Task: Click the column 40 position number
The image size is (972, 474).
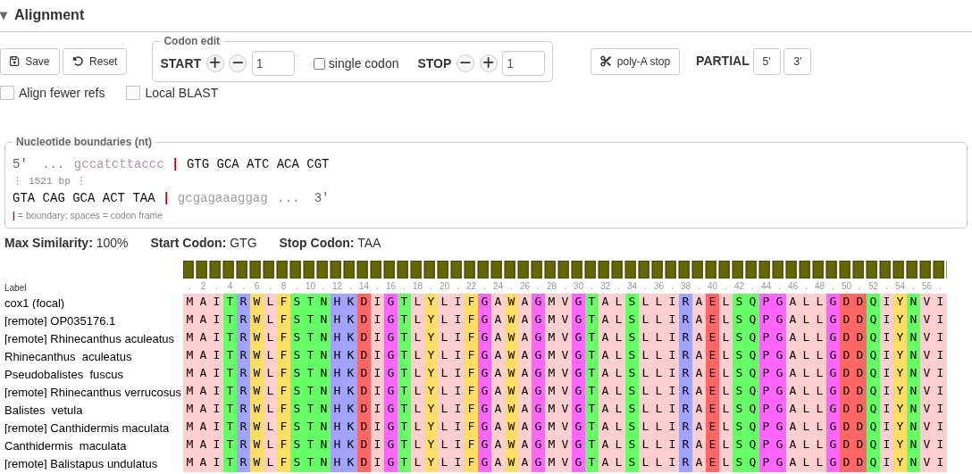Action: coord(712,287)
